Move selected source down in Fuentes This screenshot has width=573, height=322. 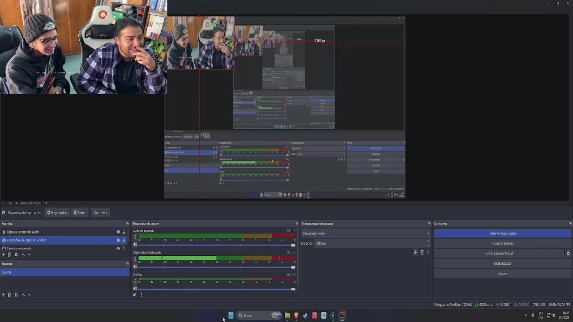click(29, 254)
